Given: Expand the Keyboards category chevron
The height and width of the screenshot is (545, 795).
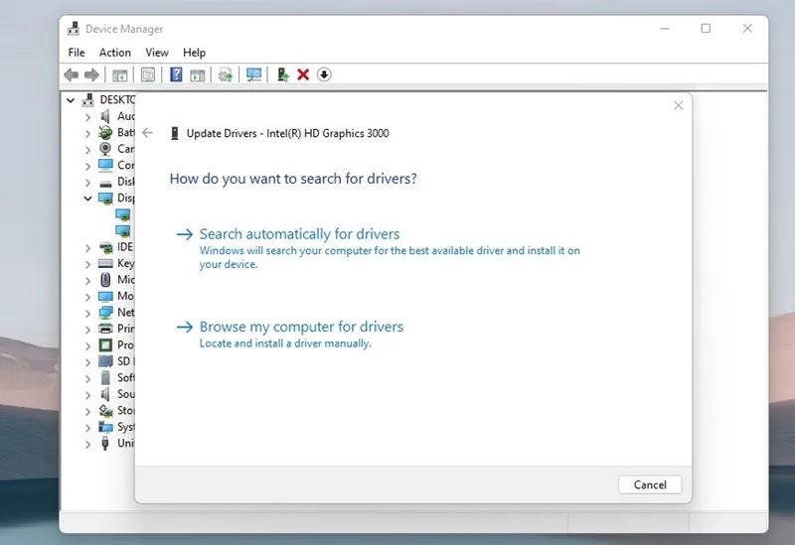Looking at the screenshot, I should pyautogui.click(x=87, y=264).
